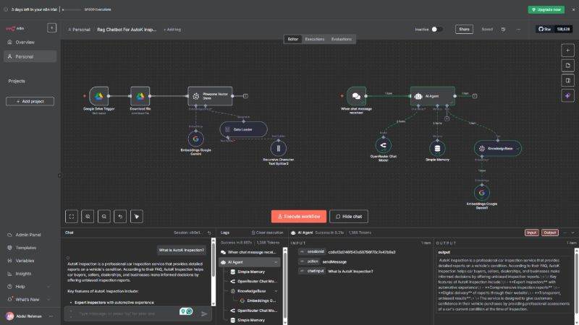
Task: Open the Download file node
Action: [140, 96]
